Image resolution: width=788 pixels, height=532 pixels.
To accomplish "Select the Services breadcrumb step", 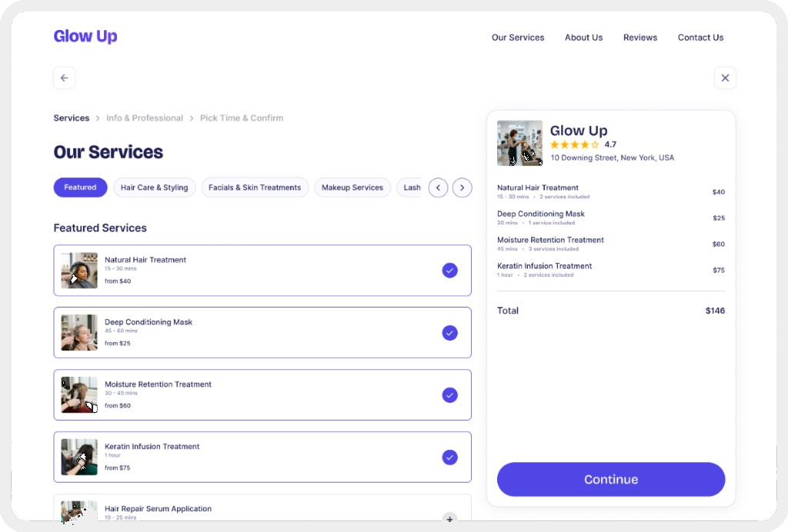I will (x=72, y=118).
